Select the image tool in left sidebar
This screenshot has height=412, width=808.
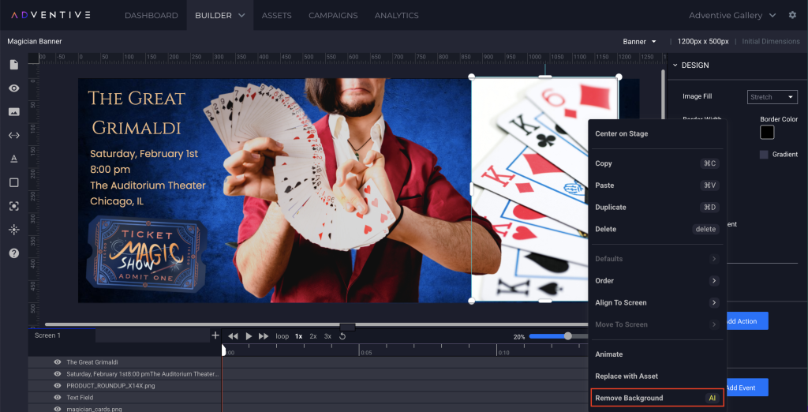[13, 112]
